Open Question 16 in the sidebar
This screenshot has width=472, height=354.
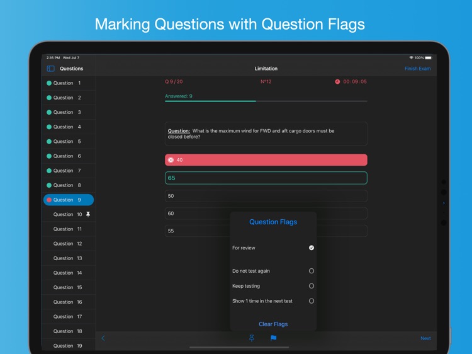[69, 302]
